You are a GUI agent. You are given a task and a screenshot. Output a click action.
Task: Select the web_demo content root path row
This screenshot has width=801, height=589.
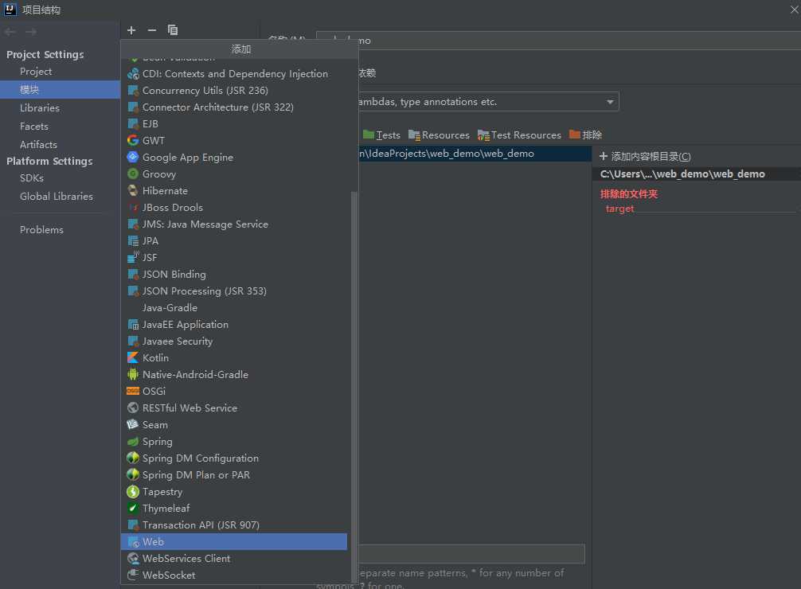pos(475,154)
